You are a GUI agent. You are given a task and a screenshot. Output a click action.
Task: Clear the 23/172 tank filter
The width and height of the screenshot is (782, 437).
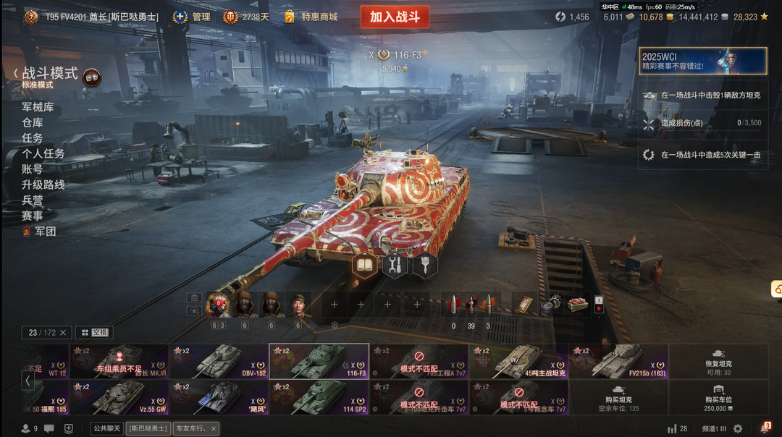click(63, 332)
